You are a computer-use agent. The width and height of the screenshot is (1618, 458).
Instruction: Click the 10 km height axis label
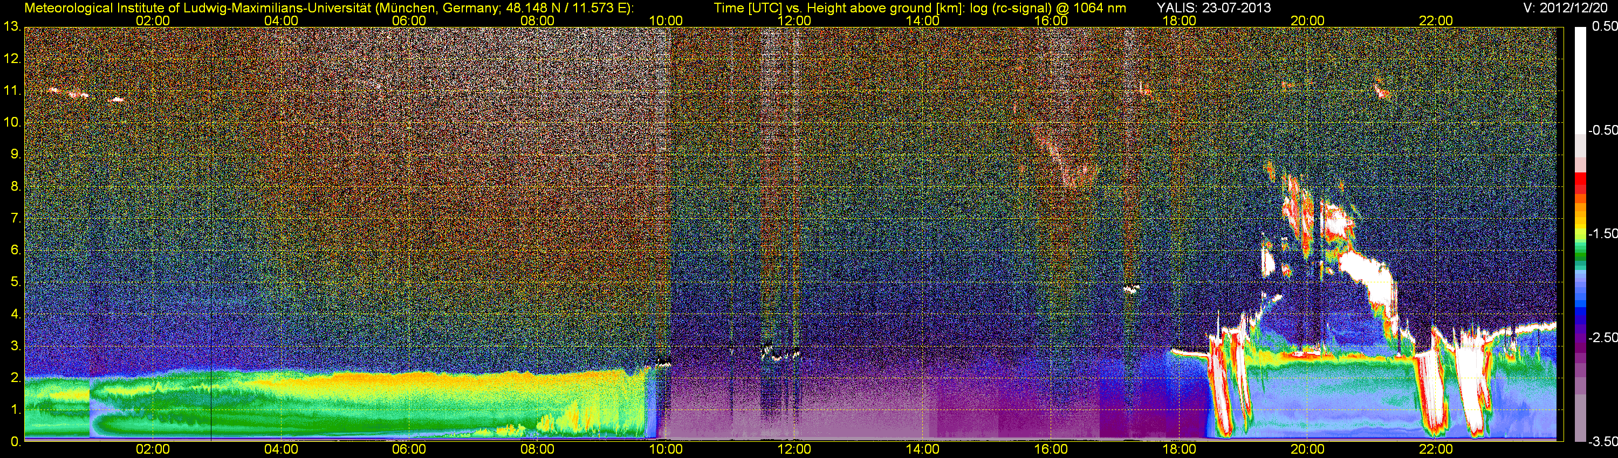[11, 123]
